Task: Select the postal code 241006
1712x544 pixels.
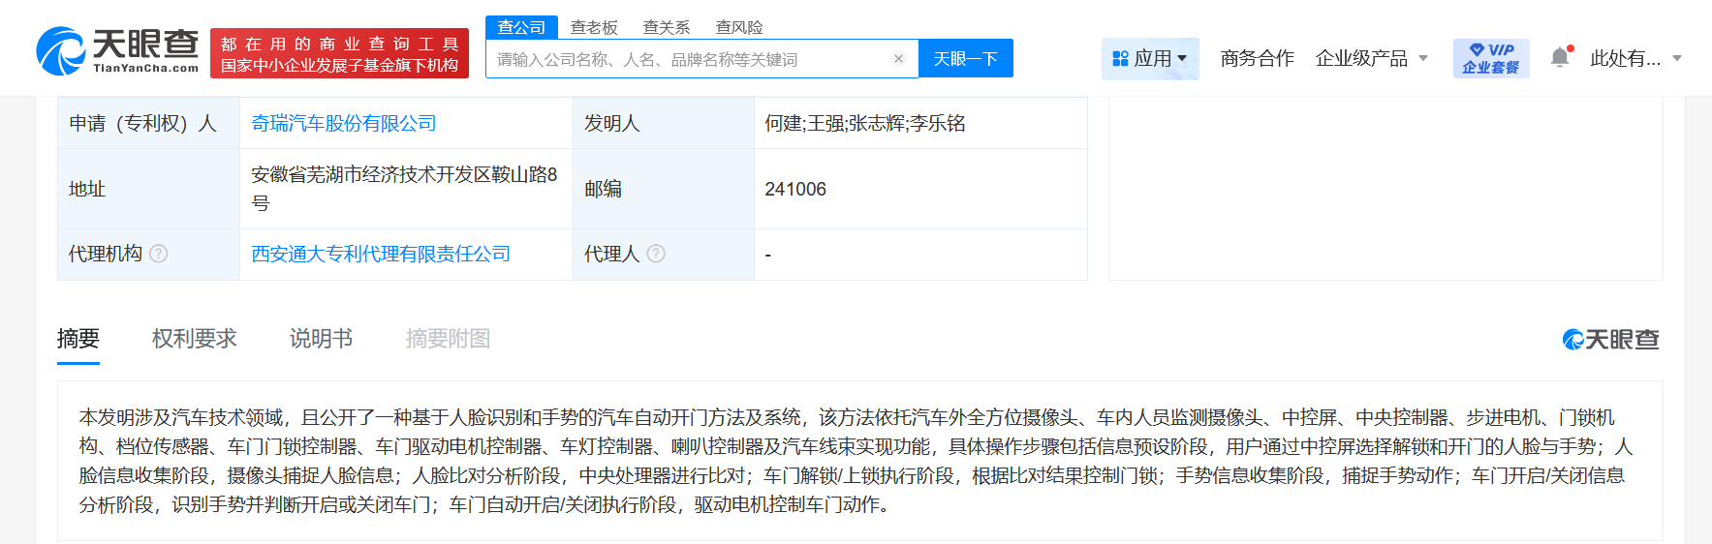Action: 795,189
